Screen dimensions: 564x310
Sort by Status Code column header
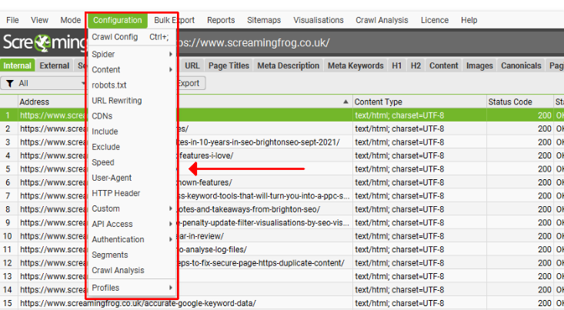(520, 102)
